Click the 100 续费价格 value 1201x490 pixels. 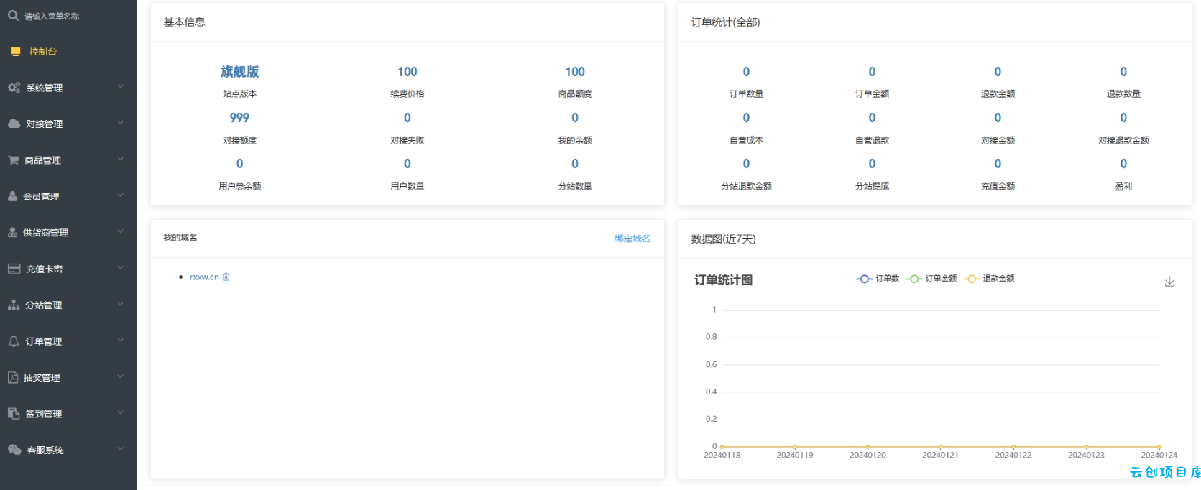pos(408,72)
